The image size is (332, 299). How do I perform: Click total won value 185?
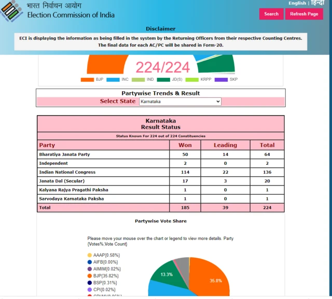pyautogui.click(x=185, y=208)
